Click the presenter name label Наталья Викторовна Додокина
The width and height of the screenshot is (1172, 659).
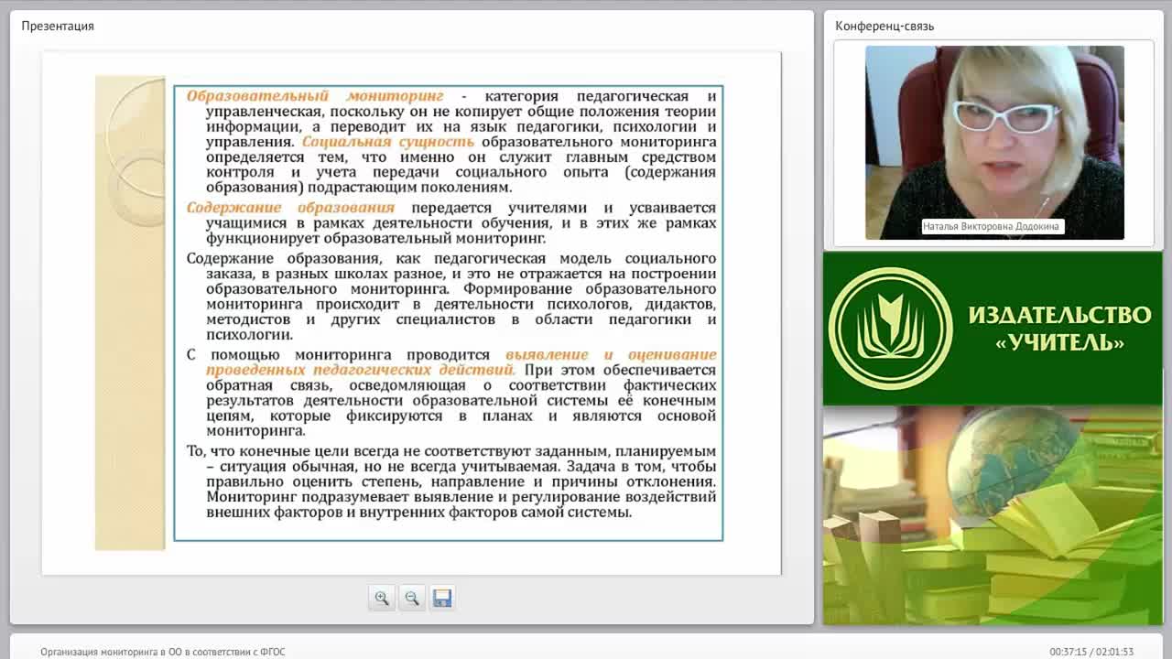coord(993,226)
